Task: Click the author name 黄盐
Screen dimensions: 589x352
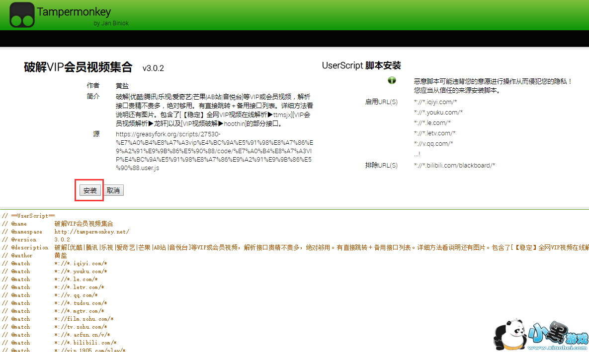Action: [122, 86]
